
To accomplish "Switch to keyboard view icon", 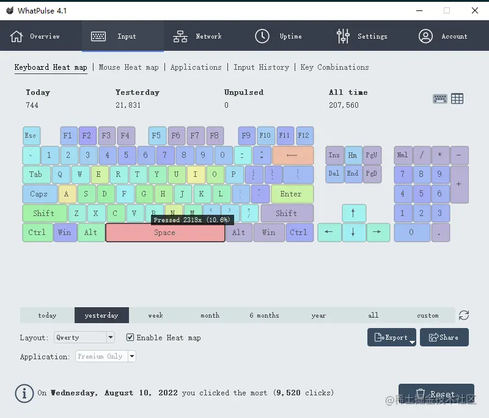I will pos(439,99).
